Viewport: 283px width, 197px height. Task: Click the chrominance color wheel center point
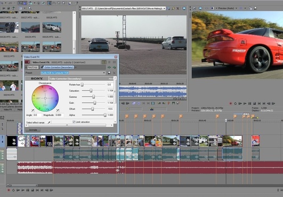(x=45, y=98)
